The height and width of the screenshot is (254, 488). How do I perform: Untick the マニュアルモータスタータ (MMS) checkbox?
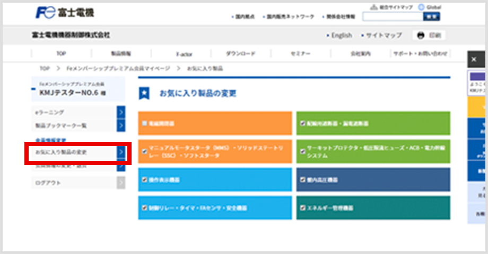click(x=144, y=151)
